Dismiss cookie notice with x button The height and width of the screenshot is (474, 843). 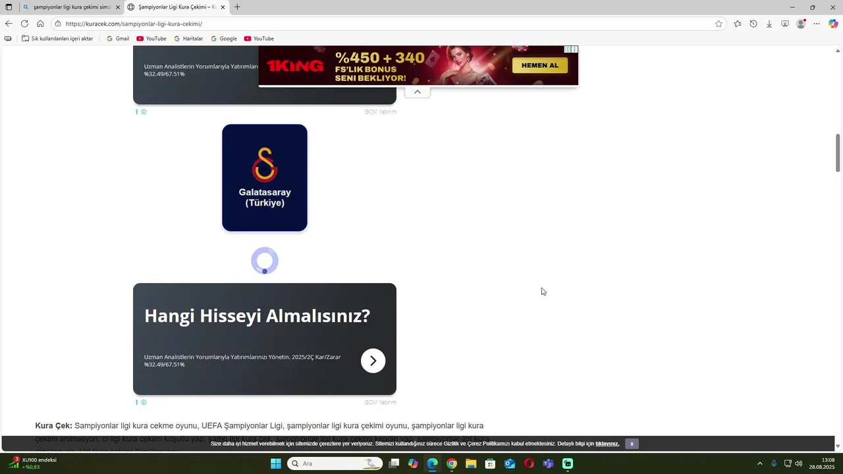(632, 444)
